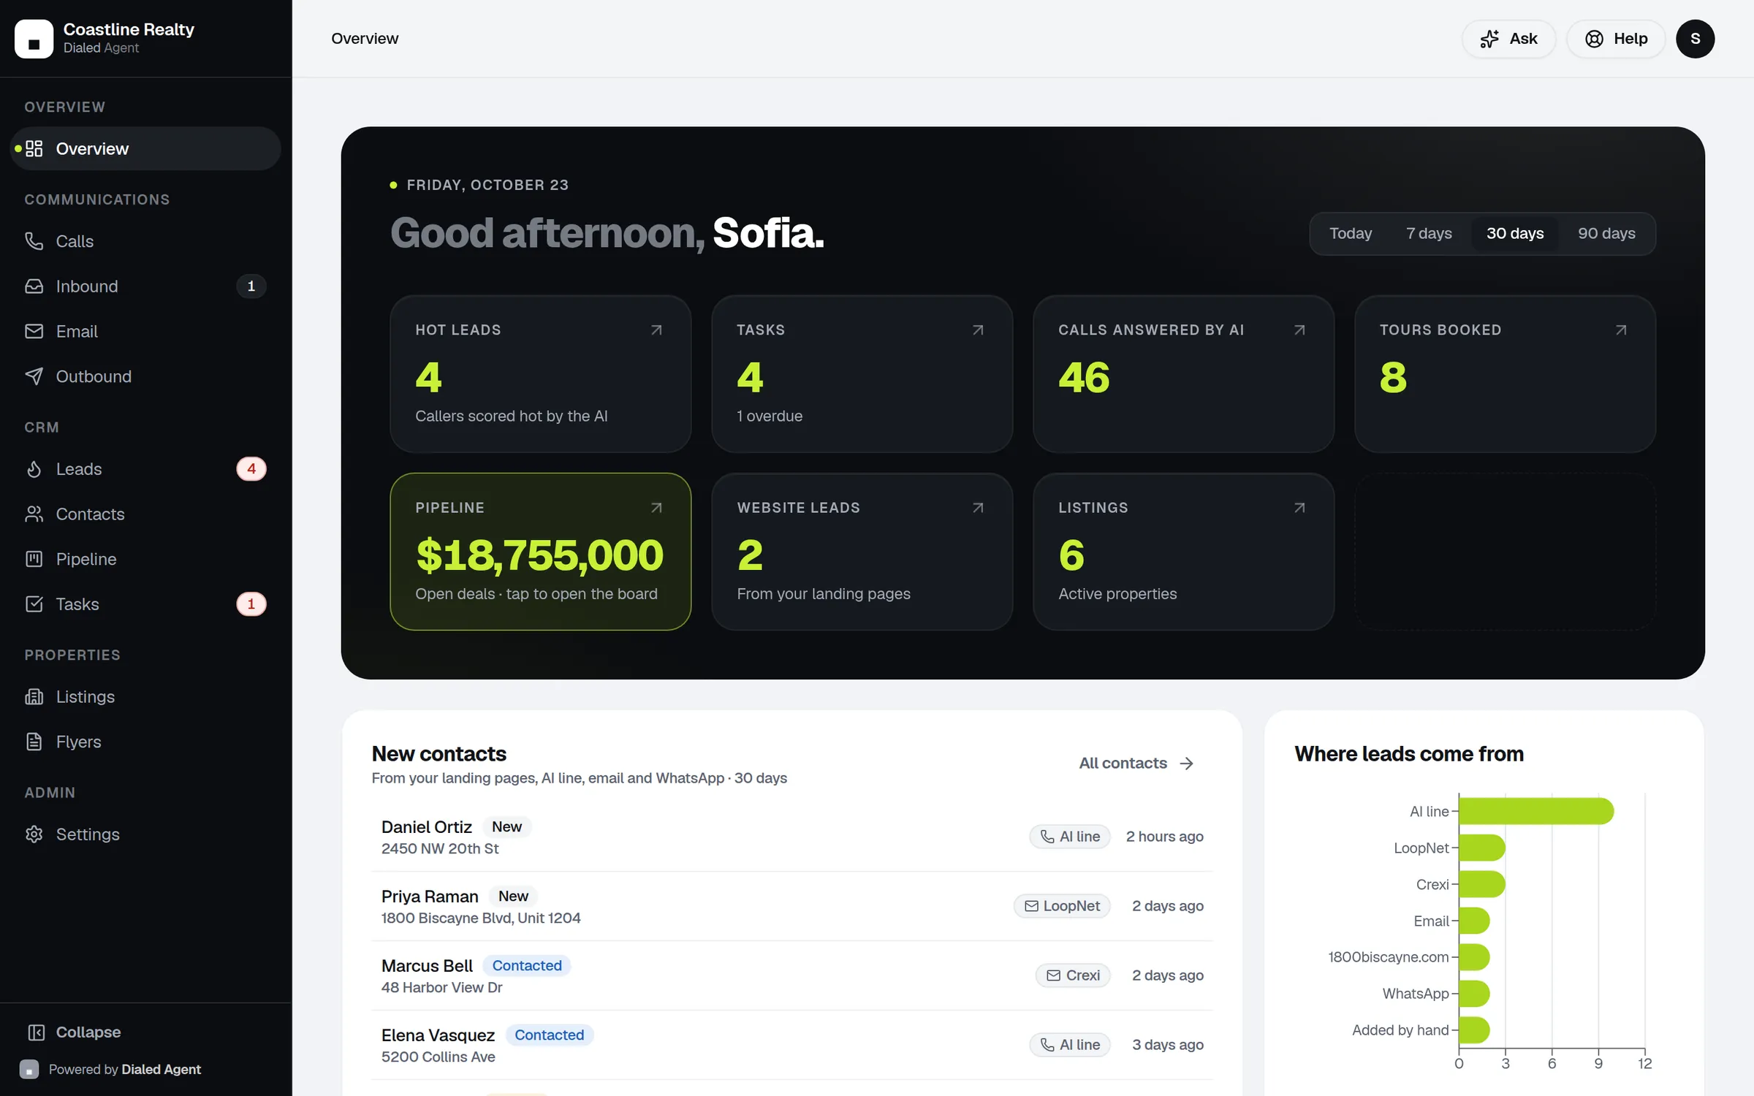Open the Tours Booked card arrow
The image size is (1754, 1096).
click(1621, 330)
